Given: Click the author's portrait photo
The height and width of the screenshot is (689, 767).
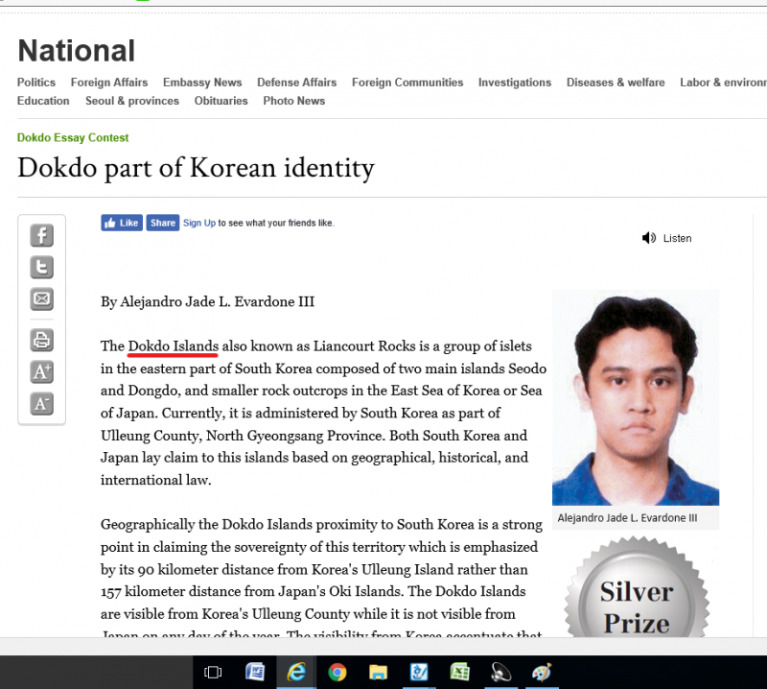Looking at the screenshot, I should coord(635,398).
